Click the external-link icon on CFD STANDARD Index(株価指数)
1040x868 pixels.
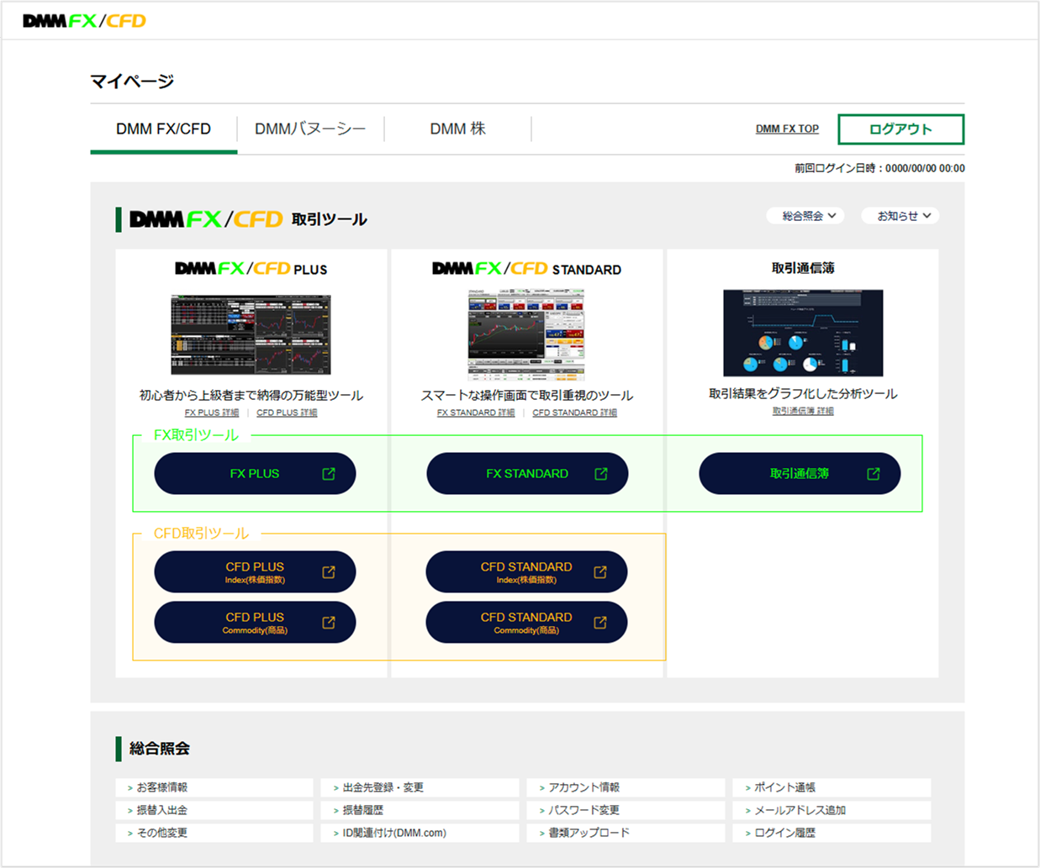(599, 571)
